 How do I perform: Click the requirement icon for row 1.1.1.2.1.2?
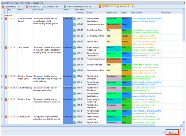point(6,88)
